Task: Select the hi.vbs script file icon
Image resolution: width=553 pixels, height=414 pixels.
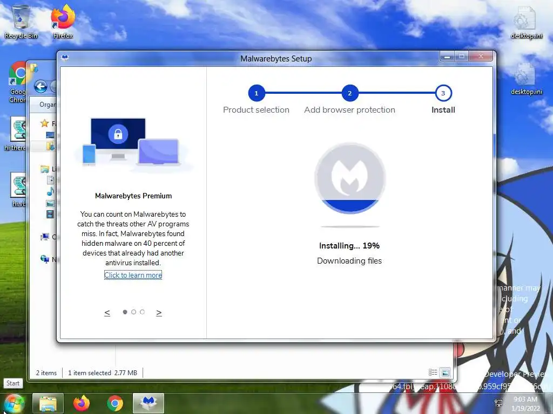Action: 19,189
